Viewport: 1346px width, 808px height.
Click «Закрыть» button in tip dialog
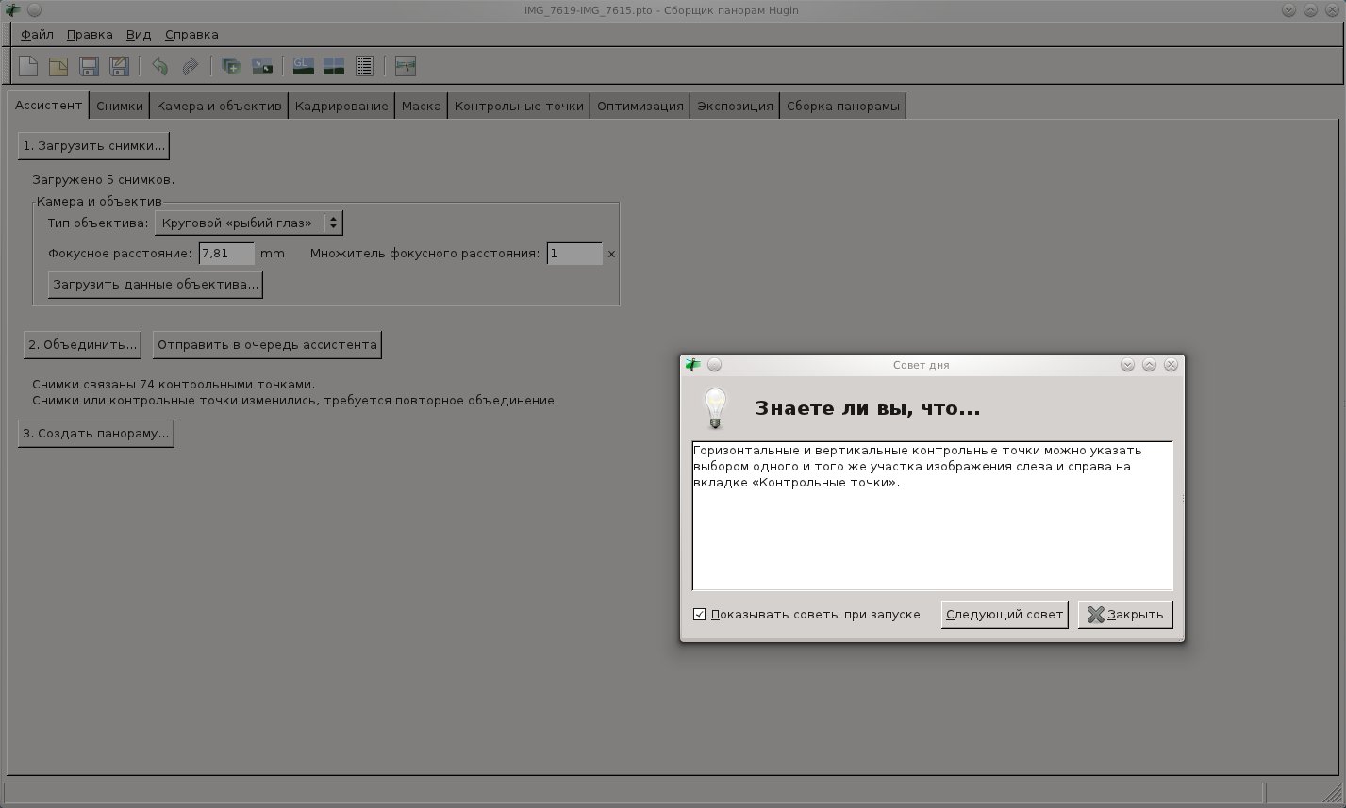[x=1125, y=615]
